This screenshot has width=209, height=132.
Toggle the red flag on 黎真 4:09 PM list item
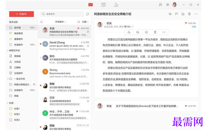point(78,28)
